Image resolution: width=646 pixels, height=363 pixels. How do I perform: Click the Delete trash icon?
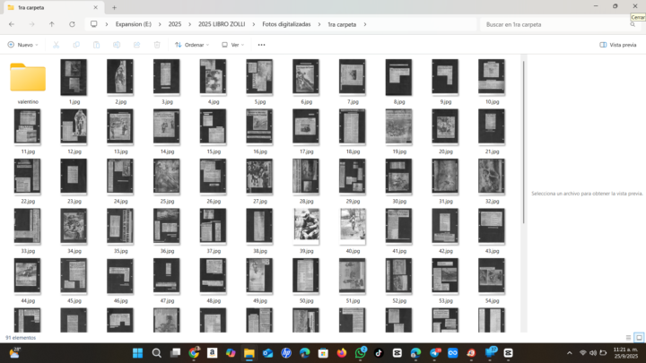157,45
